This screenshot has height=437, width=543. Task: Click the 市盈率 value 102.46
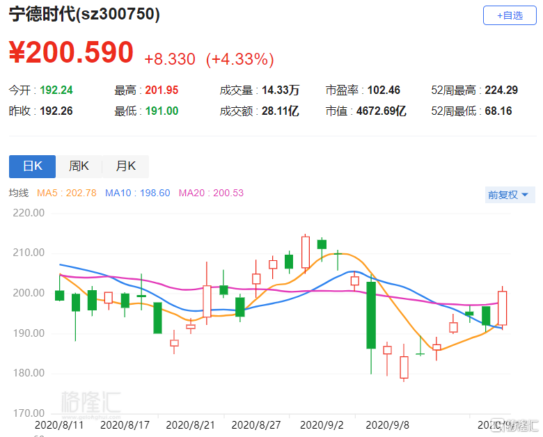coord(384,90)
